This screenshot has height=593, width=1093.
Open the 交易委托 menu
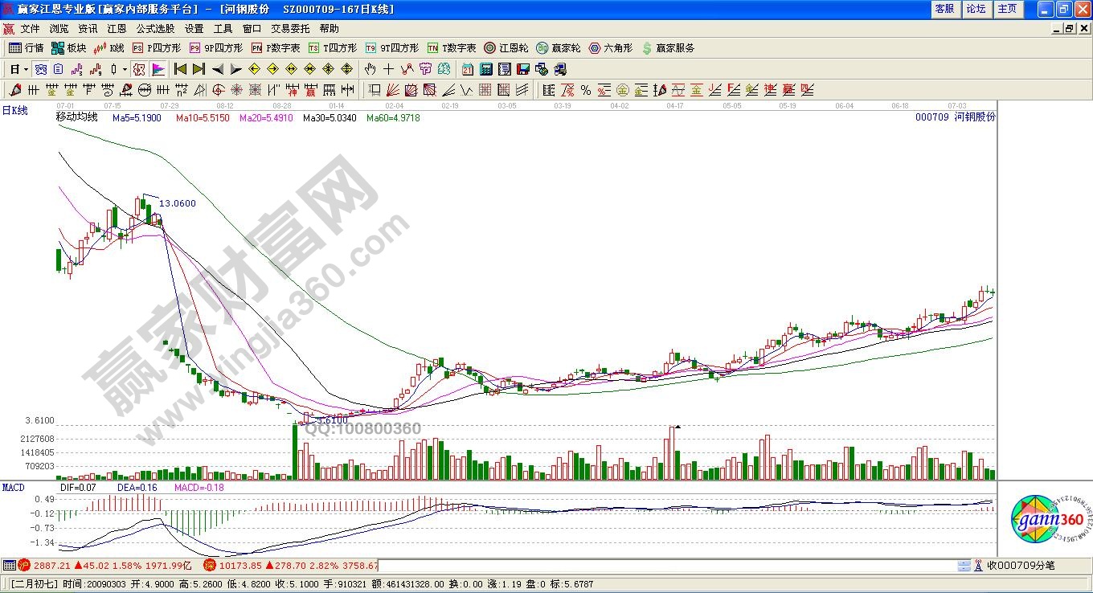(290, 29)
